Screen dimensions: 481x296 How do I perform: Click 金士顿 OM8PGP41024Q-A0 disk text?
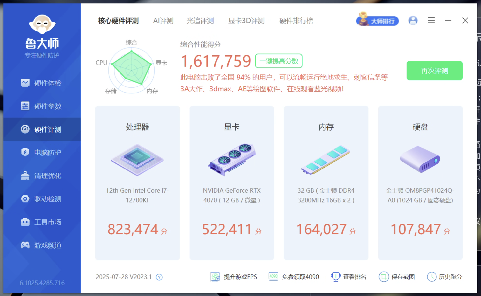click(420, 195)
